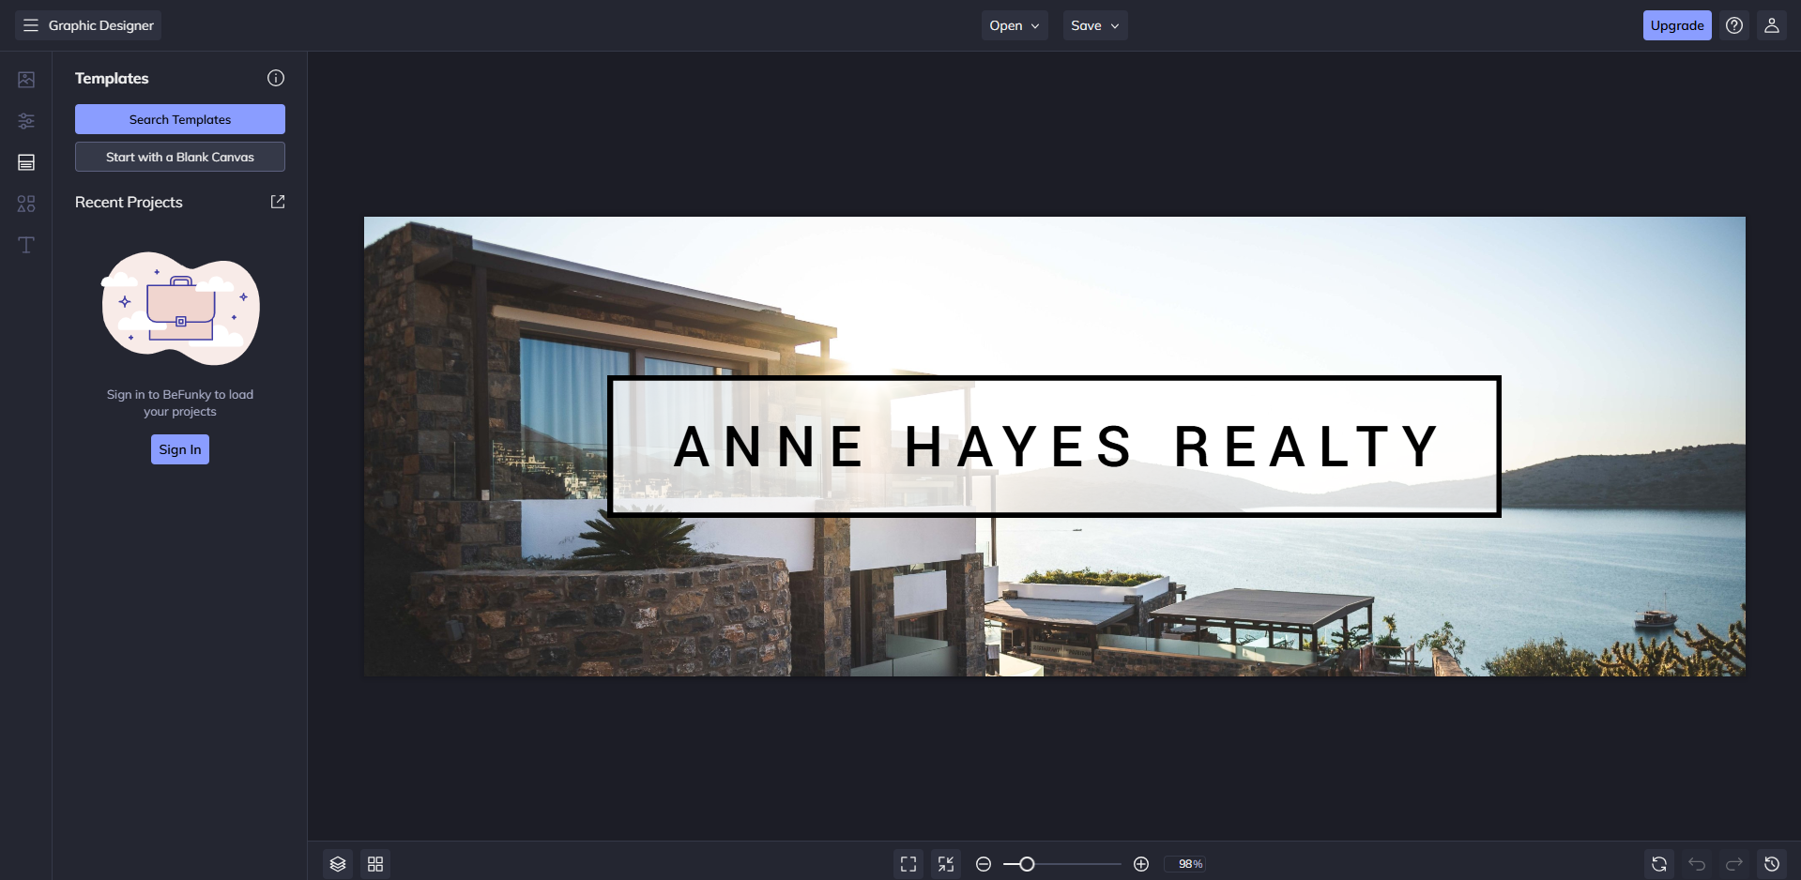This screenshot has height=880, width=1801.
Task: Select the Customize adjustments icon
Action: [26, 121]
